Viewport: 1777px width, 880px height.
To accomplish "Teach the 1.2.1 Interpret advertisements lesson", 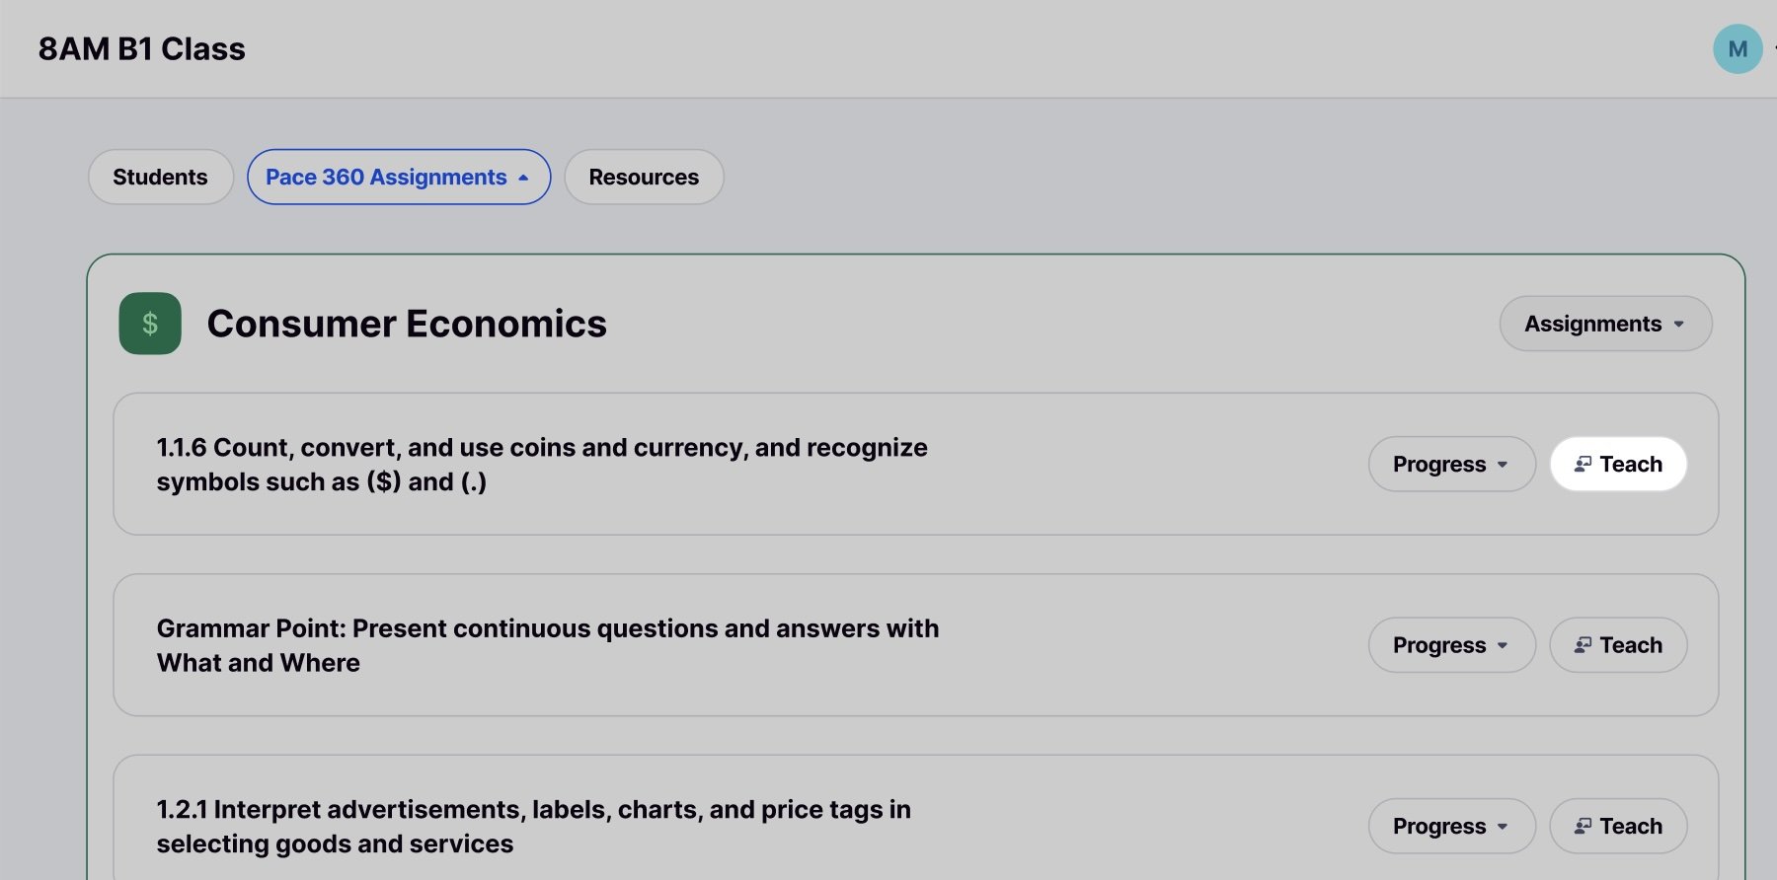I will pyautogui.click(x=1618, y=826).
